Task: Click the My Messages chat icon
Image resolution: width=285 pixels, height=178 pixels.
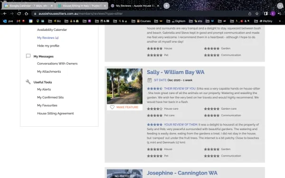Action: (28, 56)
